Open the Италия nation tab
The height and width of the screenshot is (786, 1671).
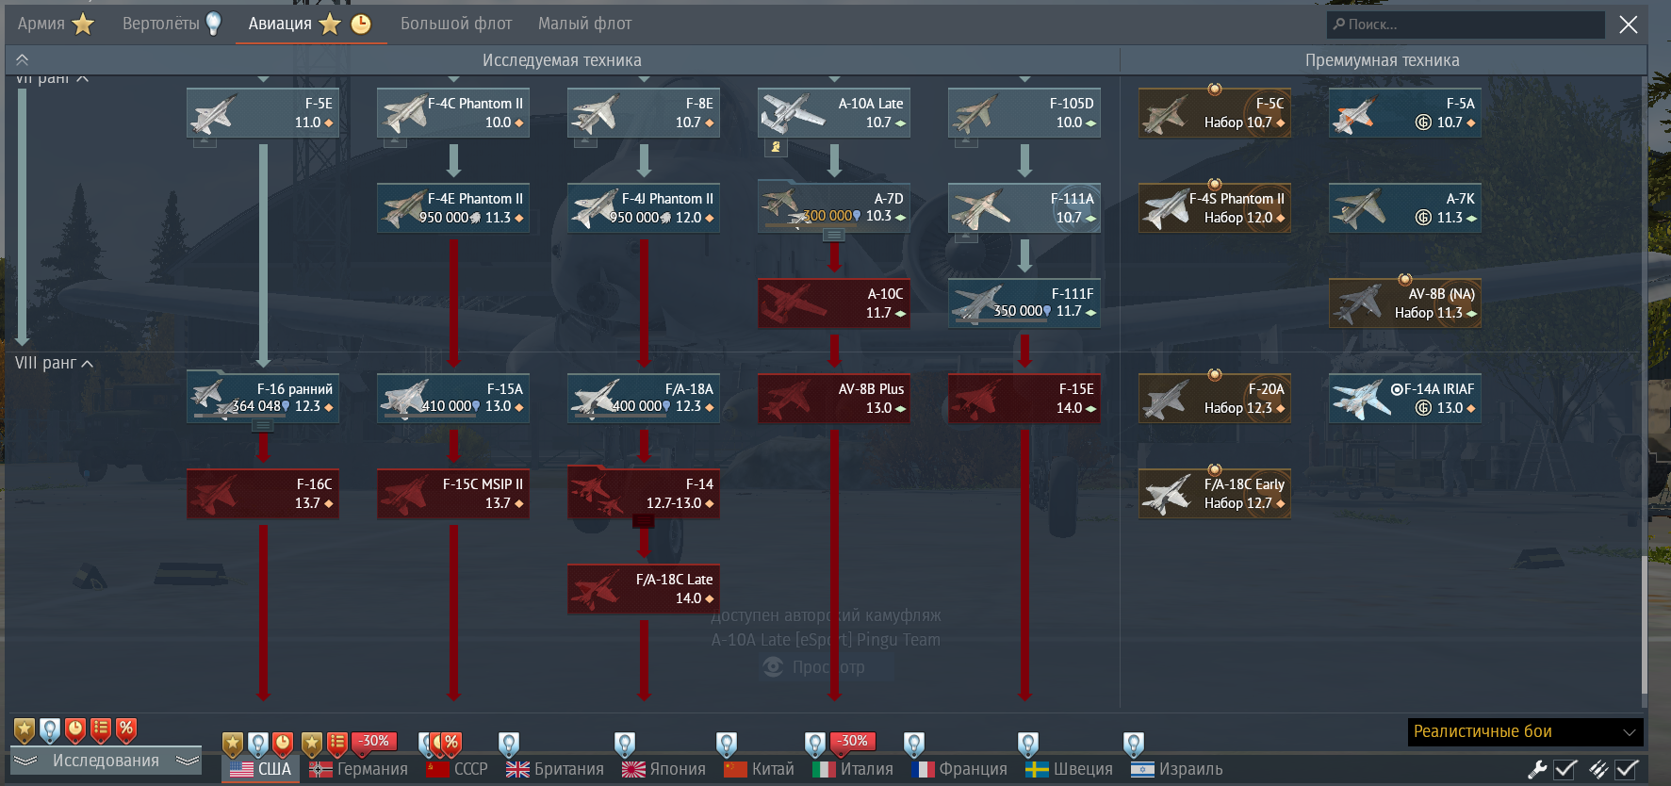[853, 769]
